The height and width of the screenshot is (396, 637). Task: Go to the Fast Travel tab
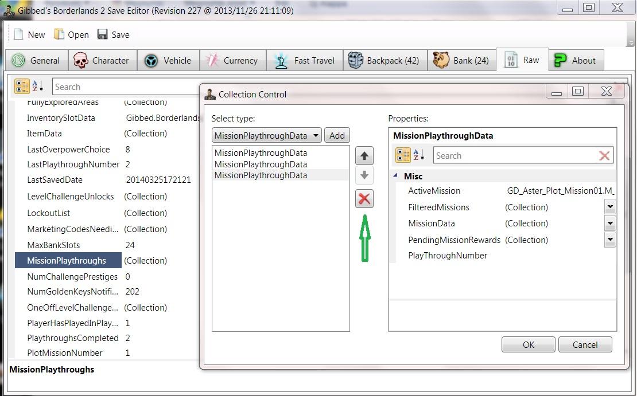305,60
